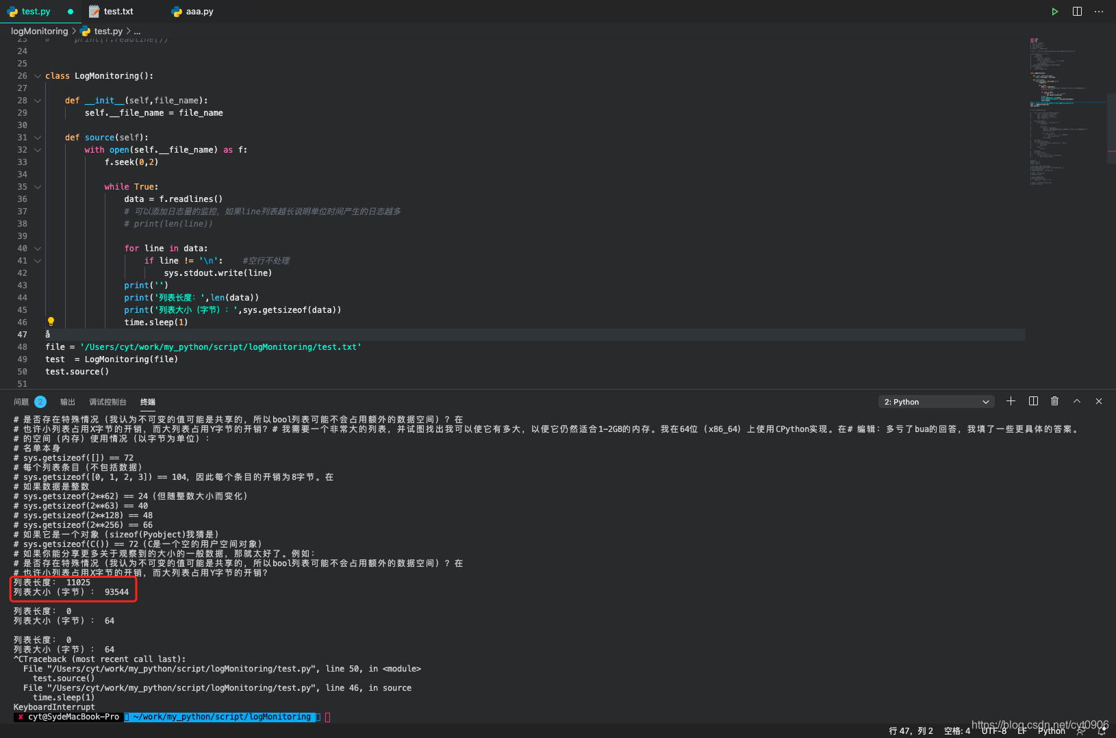The width and height of the screenshot is (1116, 738).
Task: Click the Python file icon on test.py tab
Action: pyautogui.click(x=12, y=12)
